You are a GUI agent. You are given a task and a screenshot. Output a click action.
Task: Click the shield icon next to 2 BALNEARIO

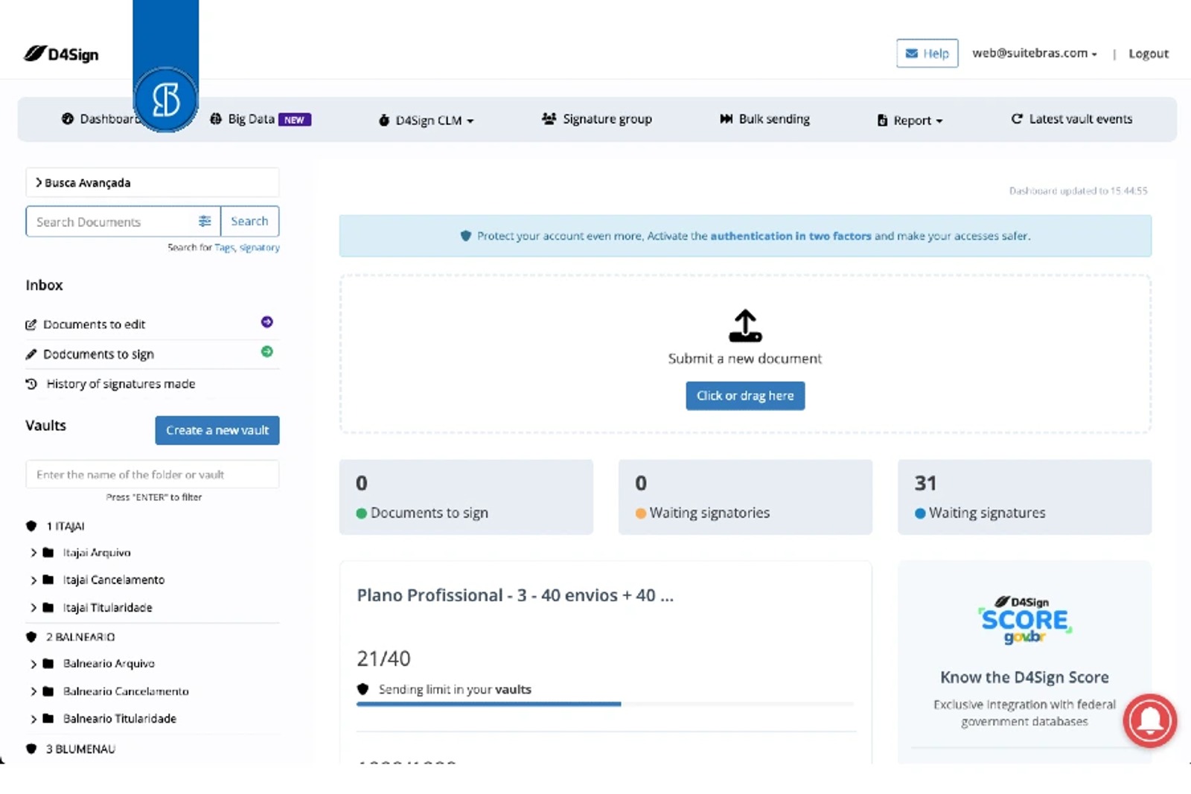pos(31,637)
